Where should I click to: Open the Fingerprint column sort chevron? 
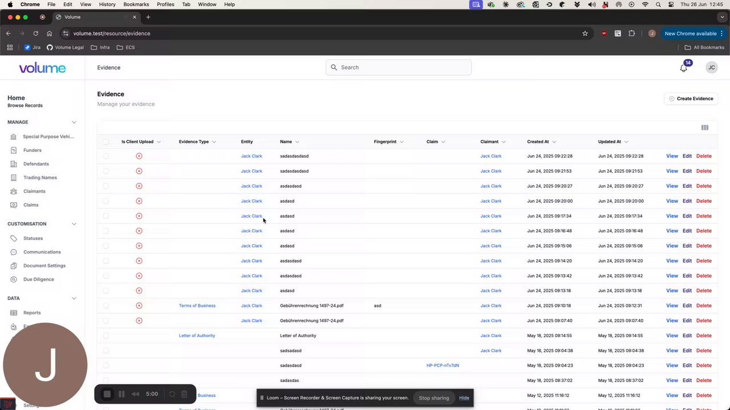401,142
